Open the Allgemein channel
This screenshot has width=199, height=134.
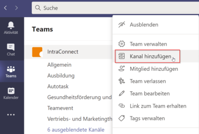[59, 65]
